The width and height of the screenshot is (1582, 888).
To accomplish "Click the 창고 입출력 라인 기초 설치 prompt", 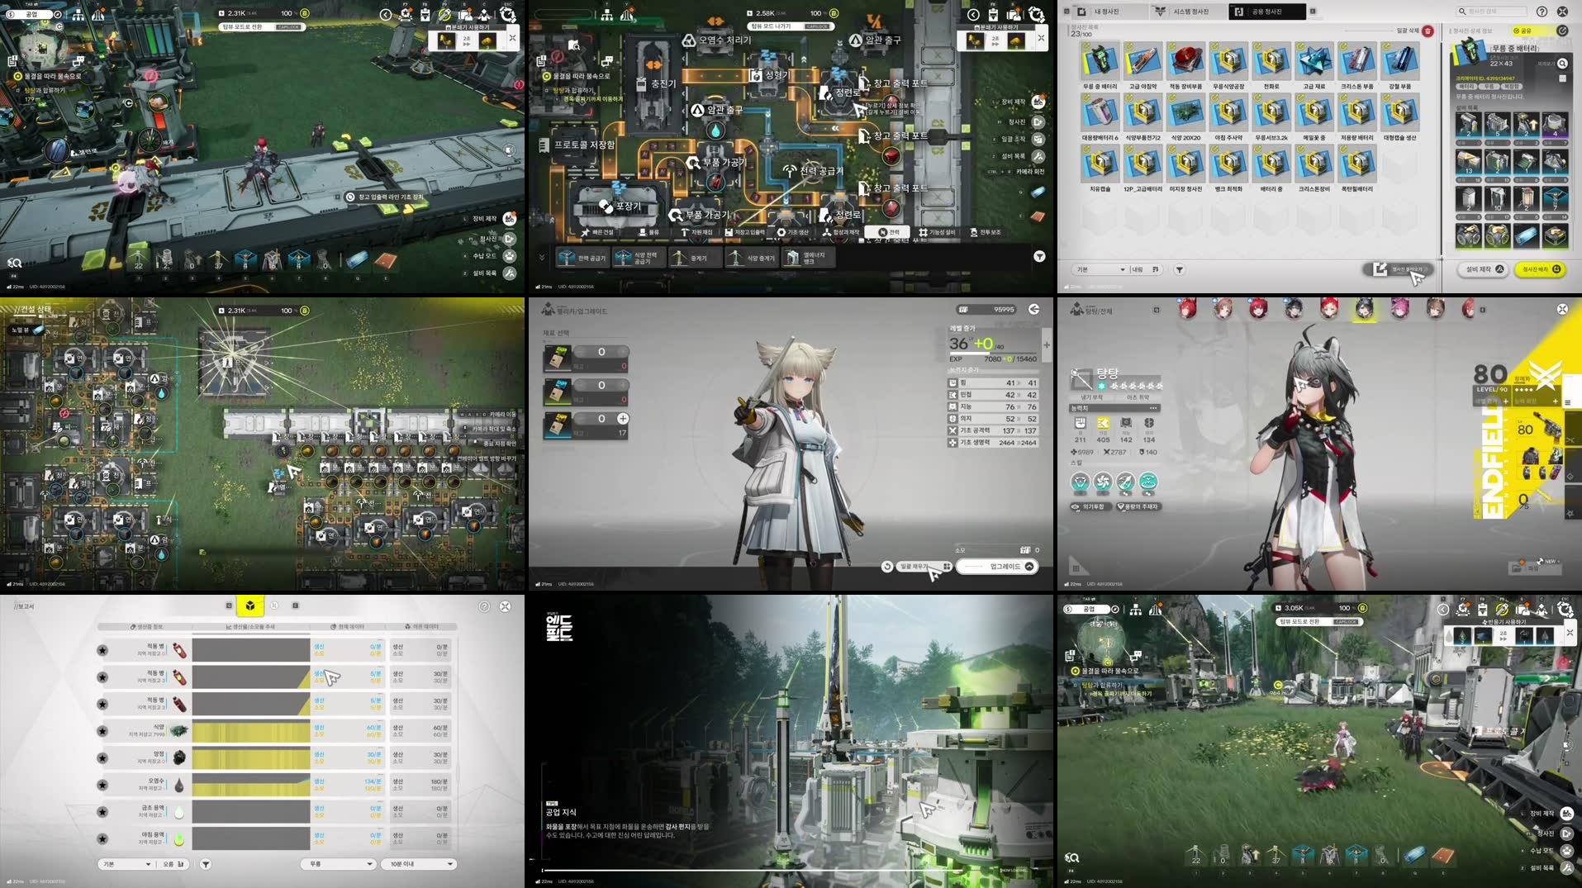I will point(385,197).
